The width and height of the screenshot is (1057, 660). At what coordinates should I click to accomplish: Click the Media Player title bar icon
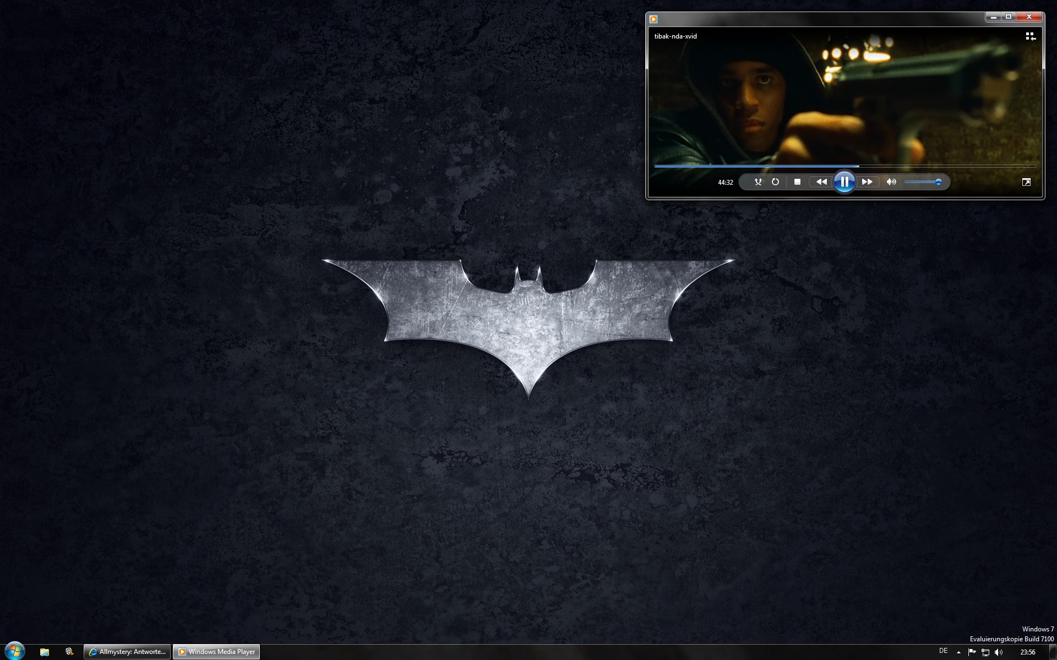click(653, 19)
